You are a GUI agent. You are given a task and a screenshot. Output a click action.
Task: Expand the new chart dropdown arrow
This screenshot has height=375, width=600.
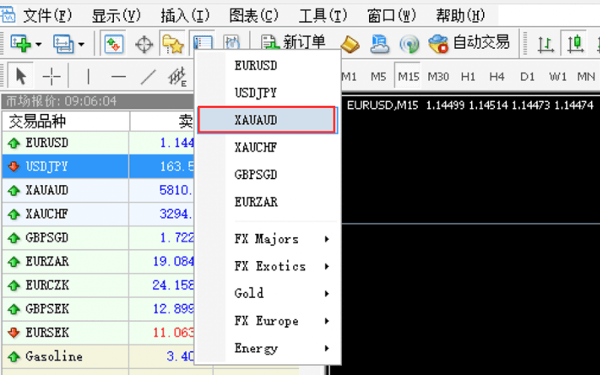(39, 44)
